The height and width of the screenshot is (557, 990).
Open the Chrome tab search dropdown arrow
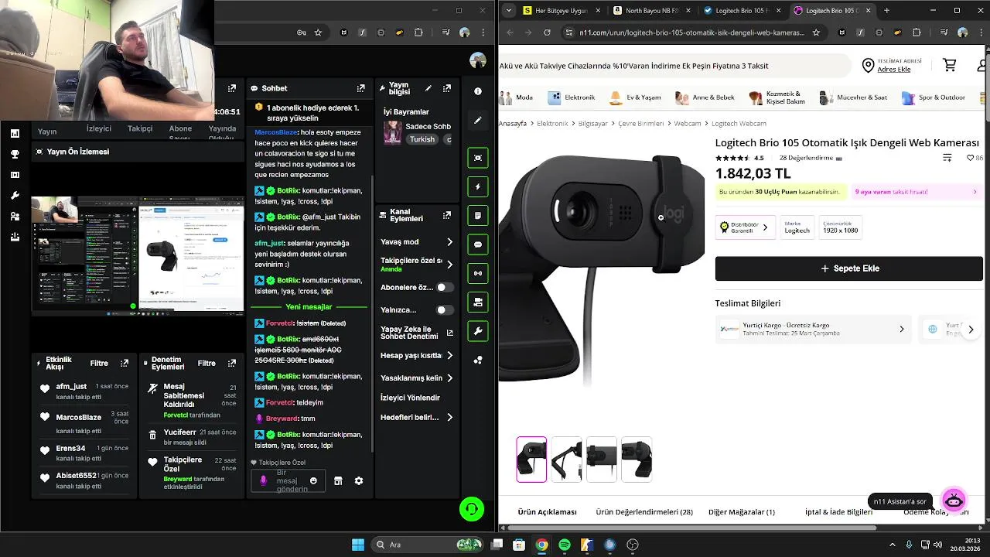pyautogui.click(x=507, y=10)
